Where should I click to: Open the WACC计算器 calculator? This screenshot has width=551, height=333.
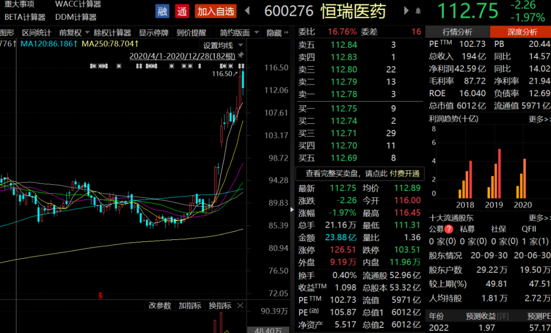pyautogui.click(x=78, y=4)
